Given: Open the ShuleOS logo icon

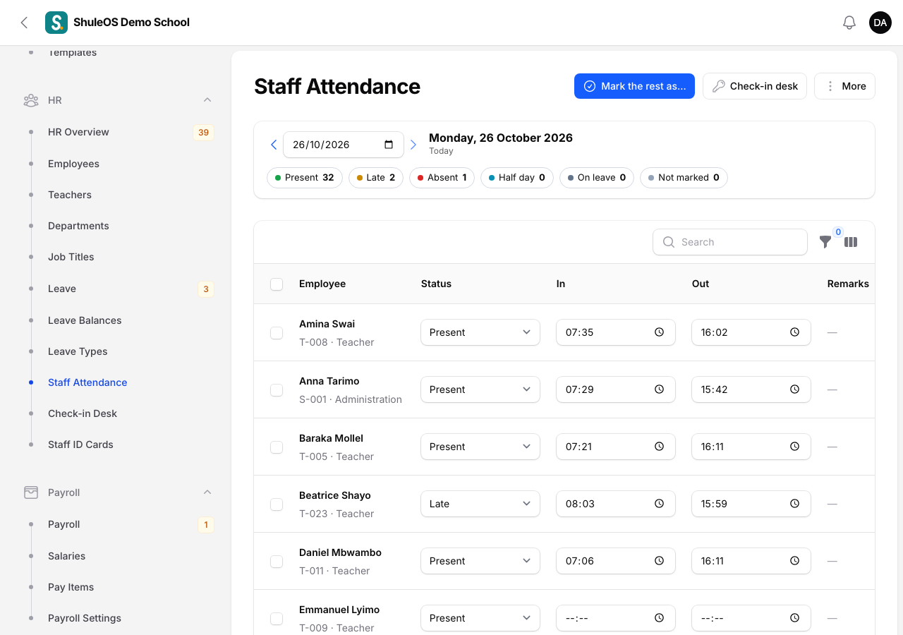Looking at the screenshot, I should pyautogui.click(x=56, y=23).
